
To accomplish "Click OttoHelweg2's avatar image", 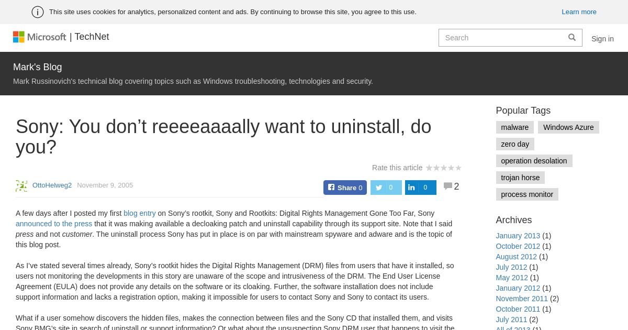I will point(21,185).
